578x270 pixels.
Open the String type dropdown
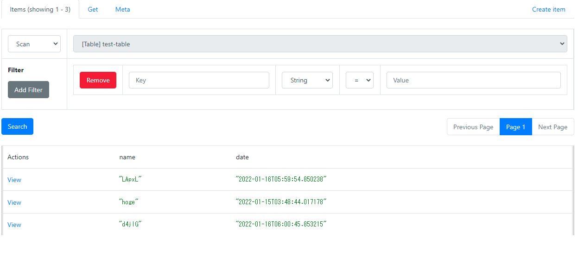(307, 80)
